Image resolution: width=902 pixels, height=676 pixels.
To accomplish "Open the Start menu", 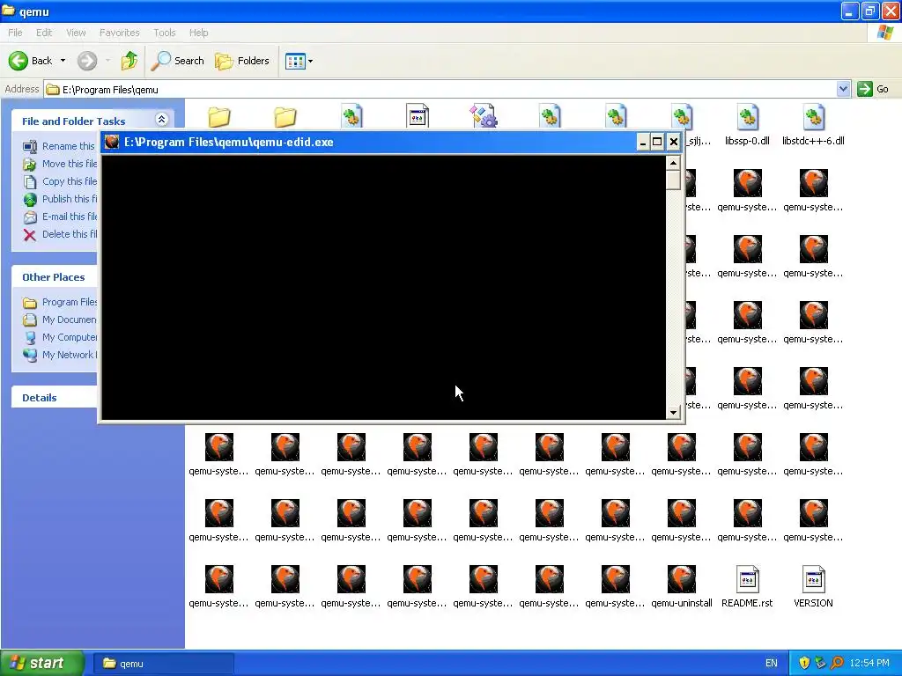I will [42, 664].
